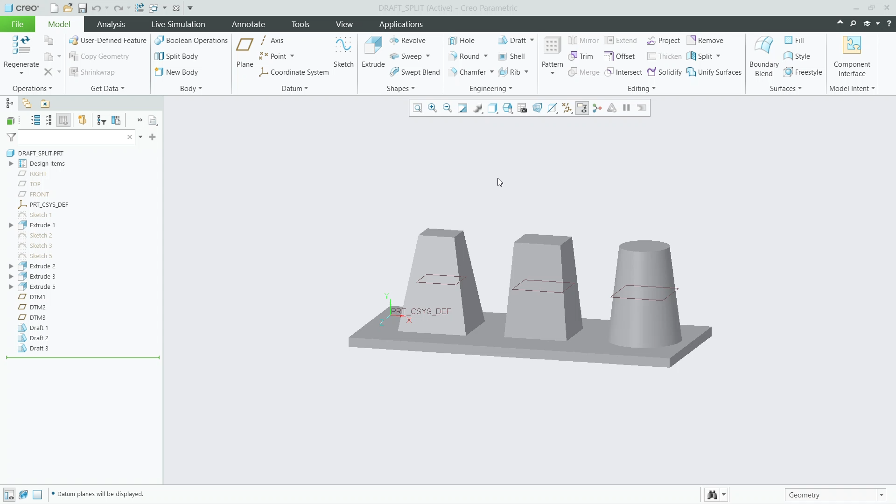Expand the Extrude 1 tree node
The width and height of the screenshot is (896, 504).
coord(11,225)
